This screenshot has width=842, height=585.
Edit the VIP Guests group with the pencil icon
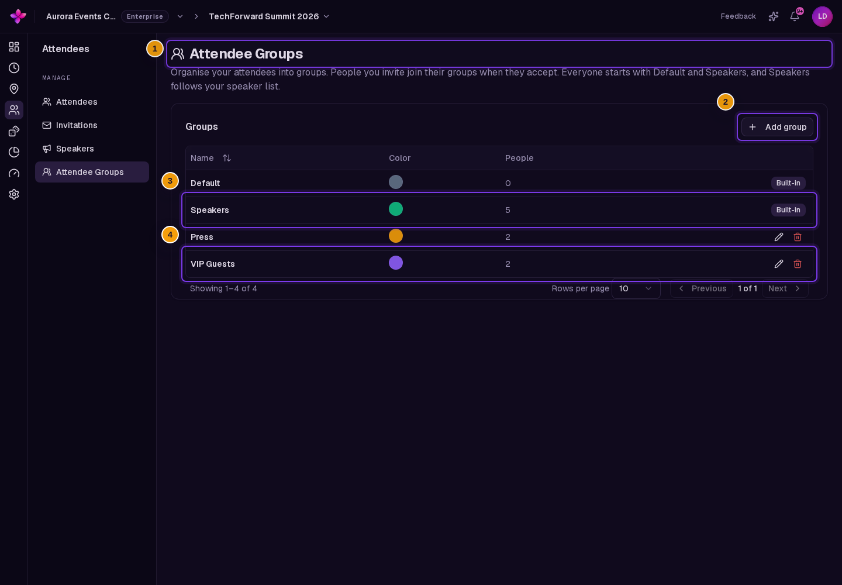[x=779, y=264]
